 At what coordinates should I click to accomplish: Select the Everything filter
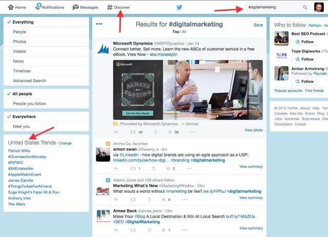click(23, 22)
